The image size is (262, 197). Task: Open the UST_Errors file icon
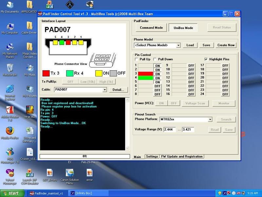coord(50,175)
